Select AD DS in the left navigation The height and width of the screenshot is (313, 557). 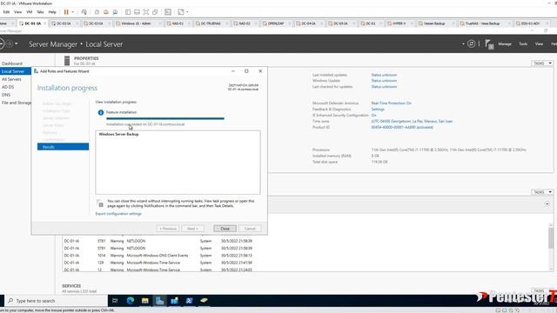click(x=8, y=87)
